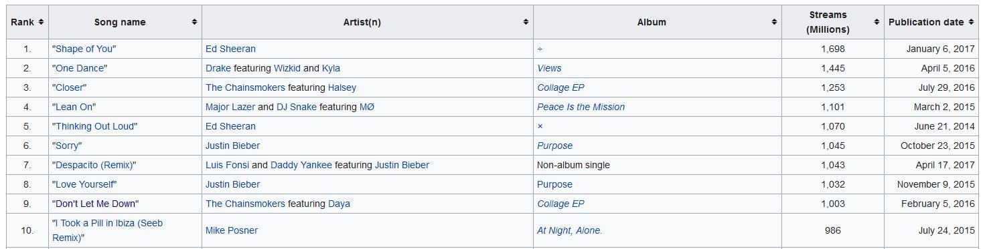The width and height of the screenshot is (987, 249).
Task: Open the ÷ album link
Action: tap(540, 49)
